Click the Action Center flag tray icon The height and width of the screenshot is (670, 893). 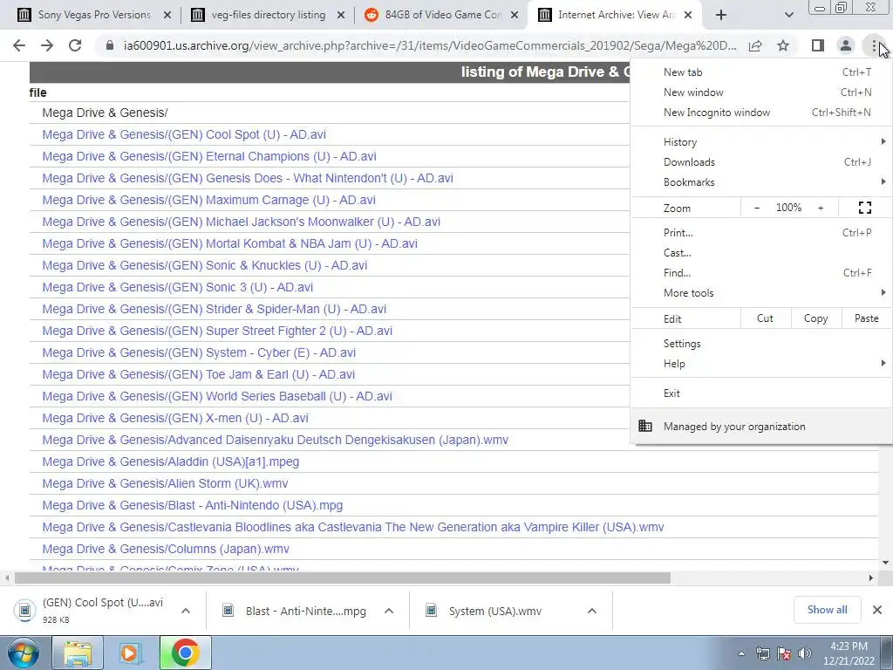(784, 653)
